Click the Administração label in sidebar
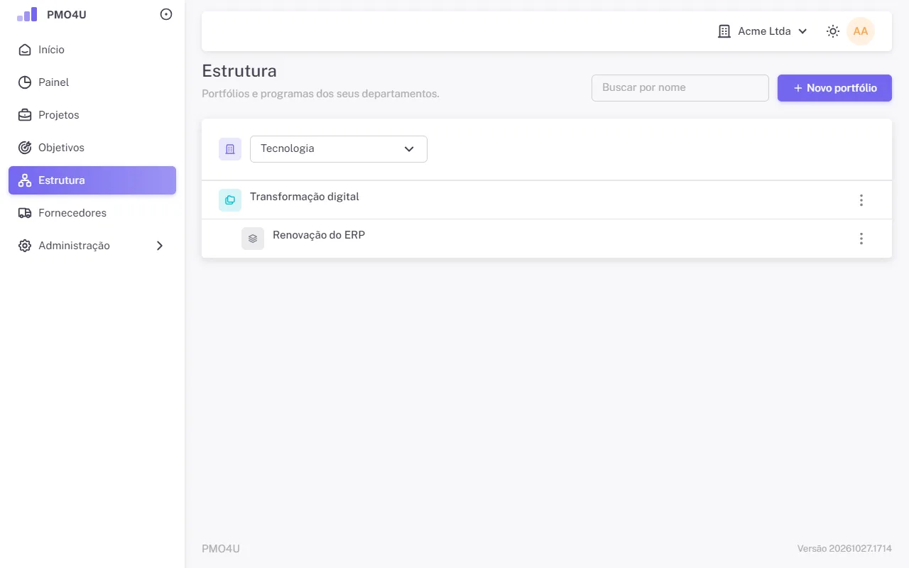This screenshot has width=909, height=568. tap(74, 246)
